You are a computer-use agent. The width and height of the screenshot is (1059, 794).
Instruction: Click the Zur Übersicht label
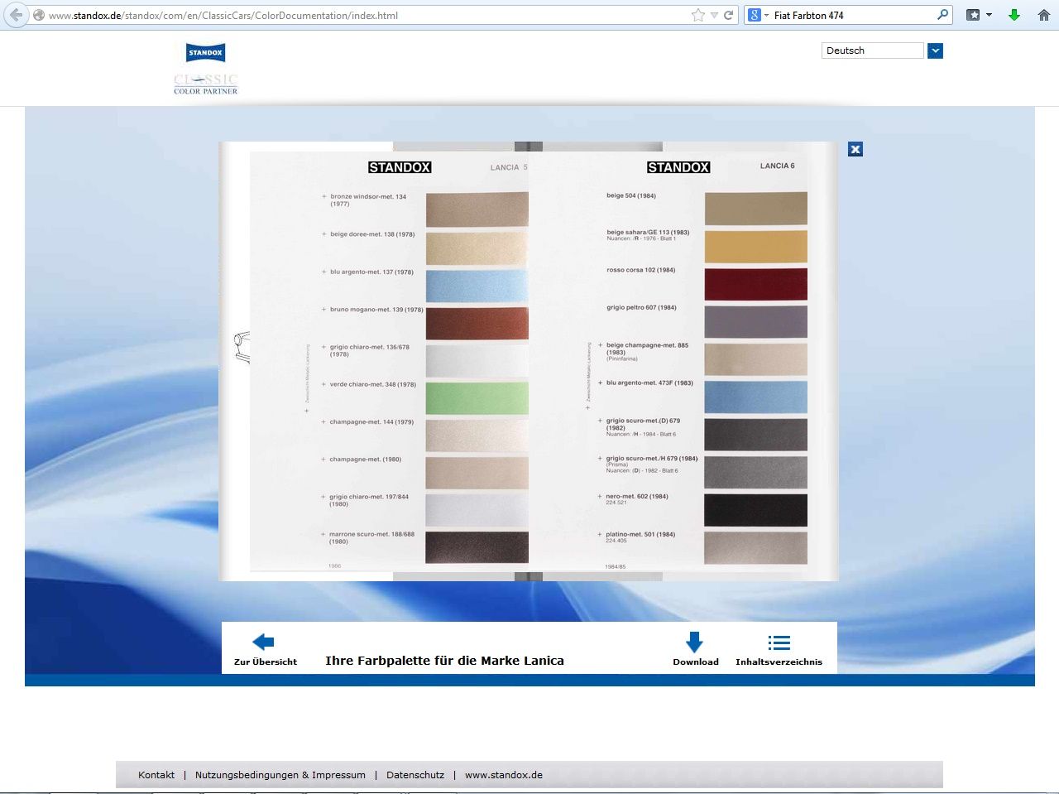pos(266,662)
